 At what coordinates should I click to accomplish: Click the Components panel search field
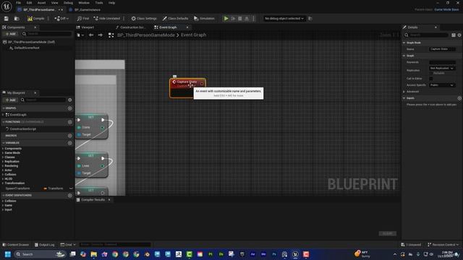[x=47, y=34]
